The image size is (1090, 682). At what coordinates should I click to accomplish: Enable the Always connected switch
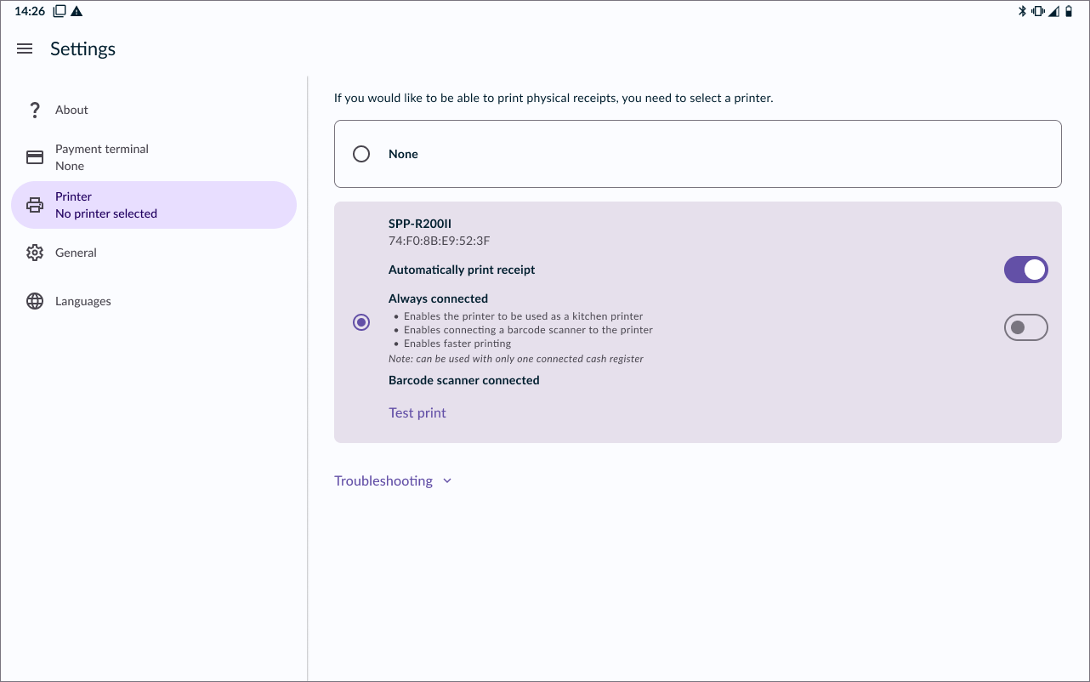[1026, 327]
